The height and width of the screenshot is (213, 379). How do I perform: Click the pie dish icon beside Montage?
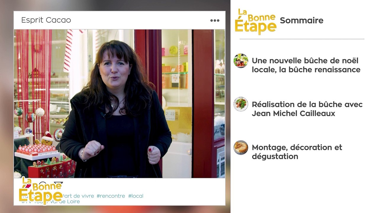tap(241, 147)
